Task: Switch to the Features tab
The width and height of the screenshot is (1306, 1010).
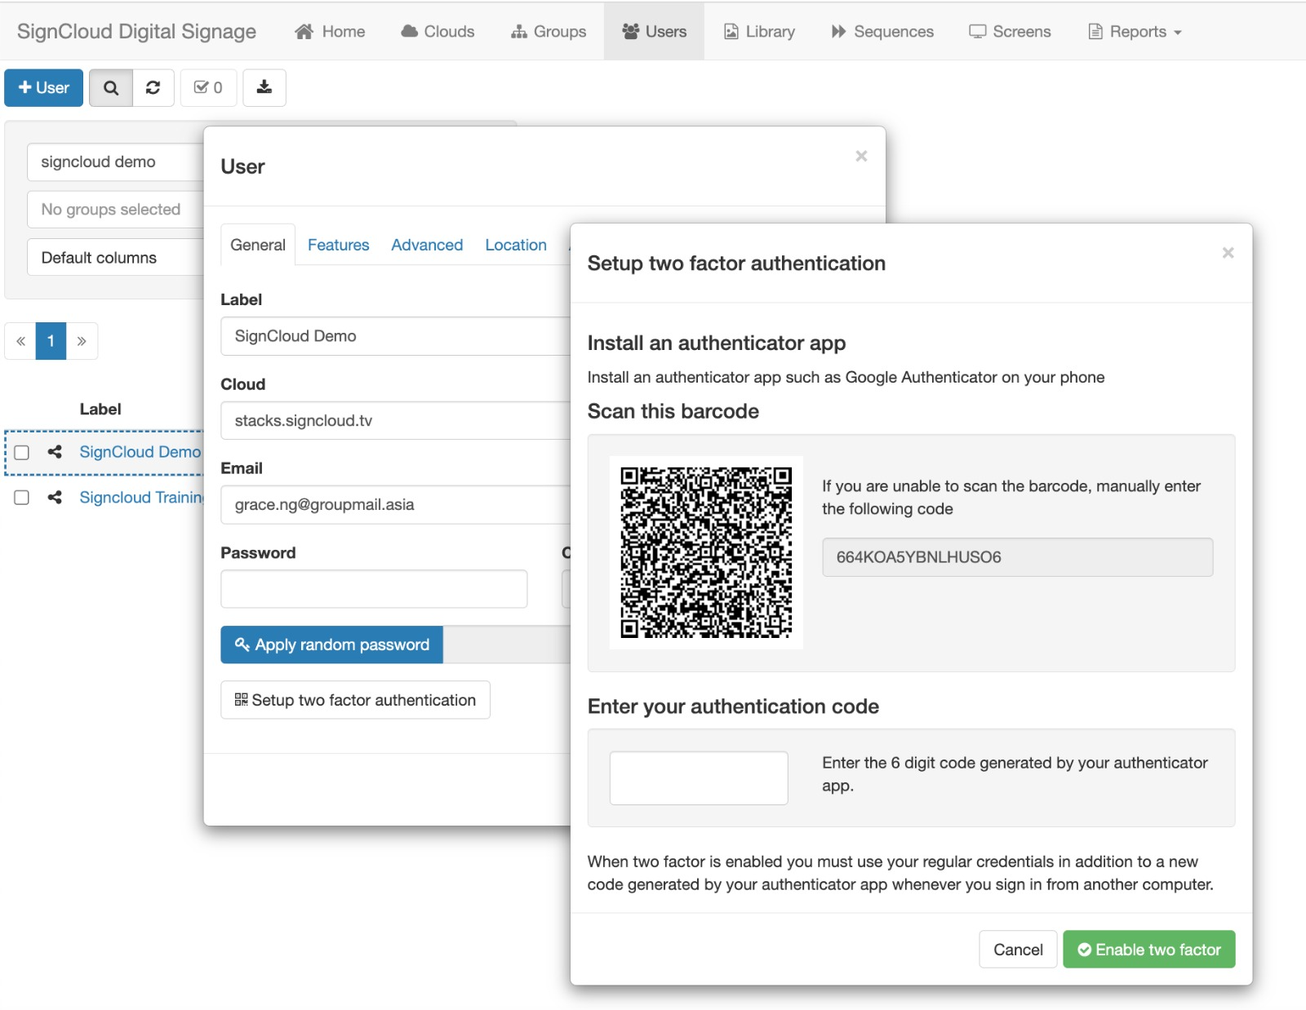Action: (339, 245)
